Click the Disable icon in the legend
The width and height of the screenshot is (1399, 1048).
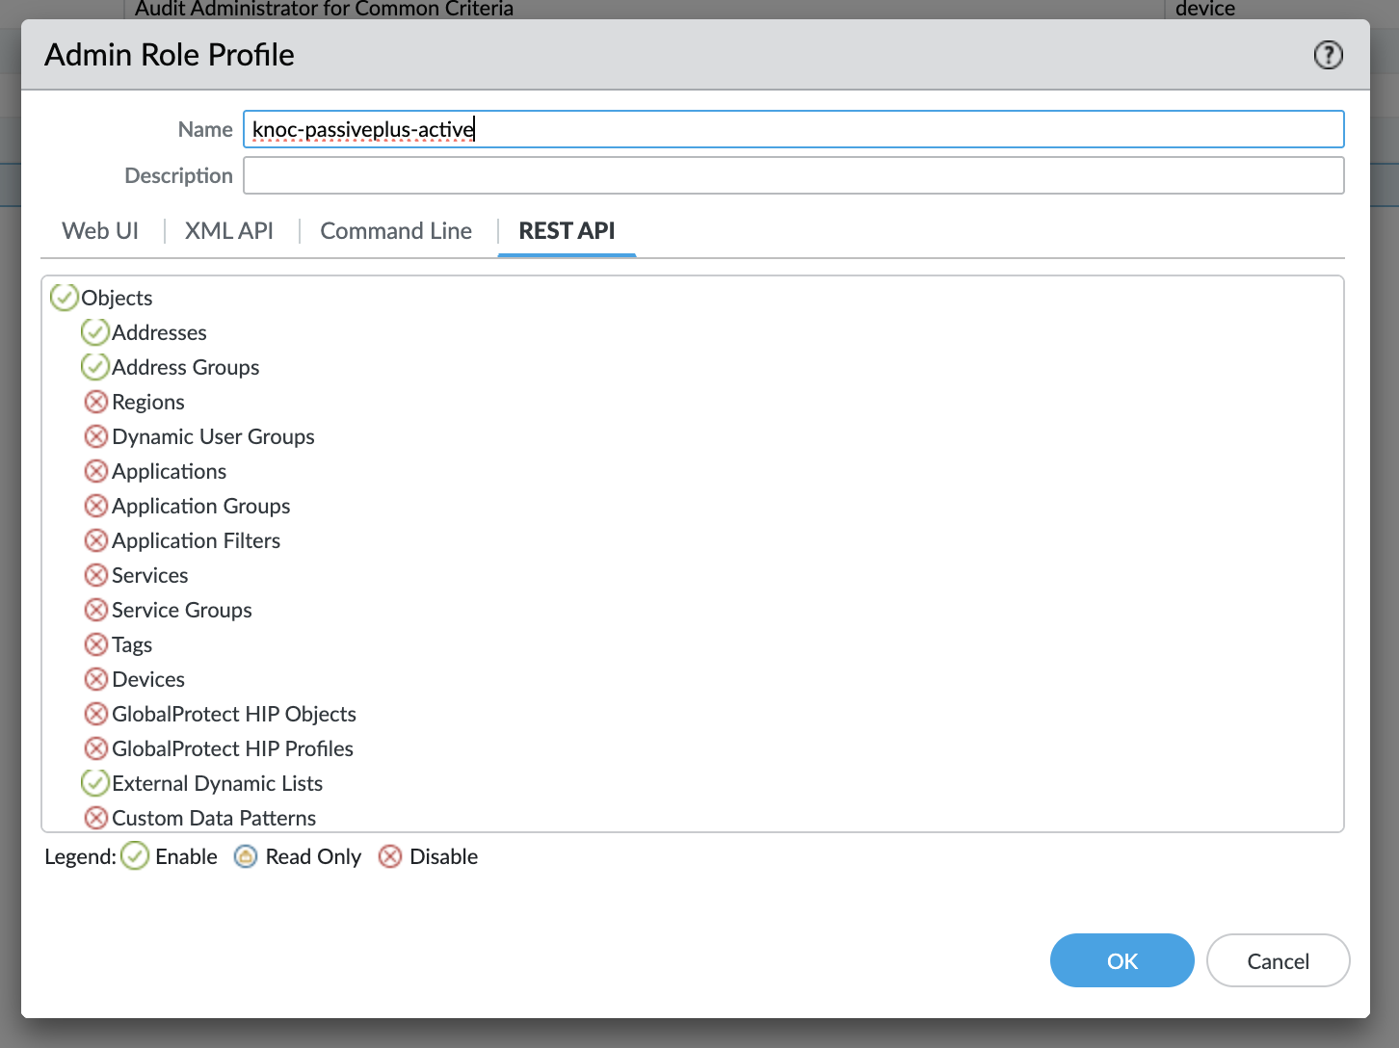pyautogui.click(x=389, y=855)
